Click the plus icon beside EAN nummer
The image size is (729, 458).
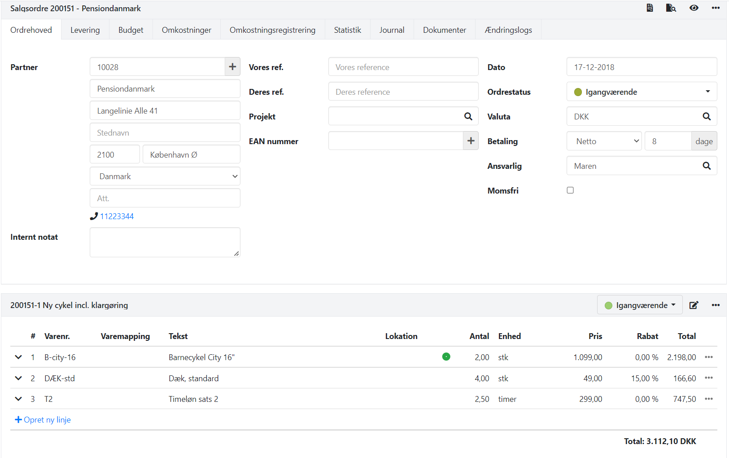pyautogui.click(x=471, y=141)
